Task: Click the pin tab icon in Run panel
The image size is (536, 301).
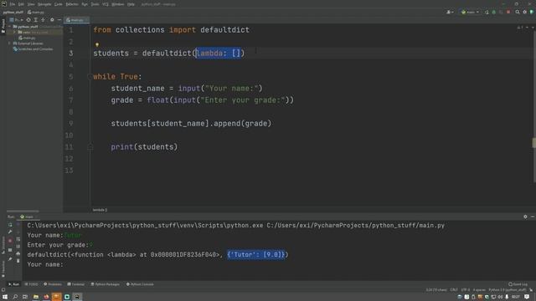Action: coord(10,259)
